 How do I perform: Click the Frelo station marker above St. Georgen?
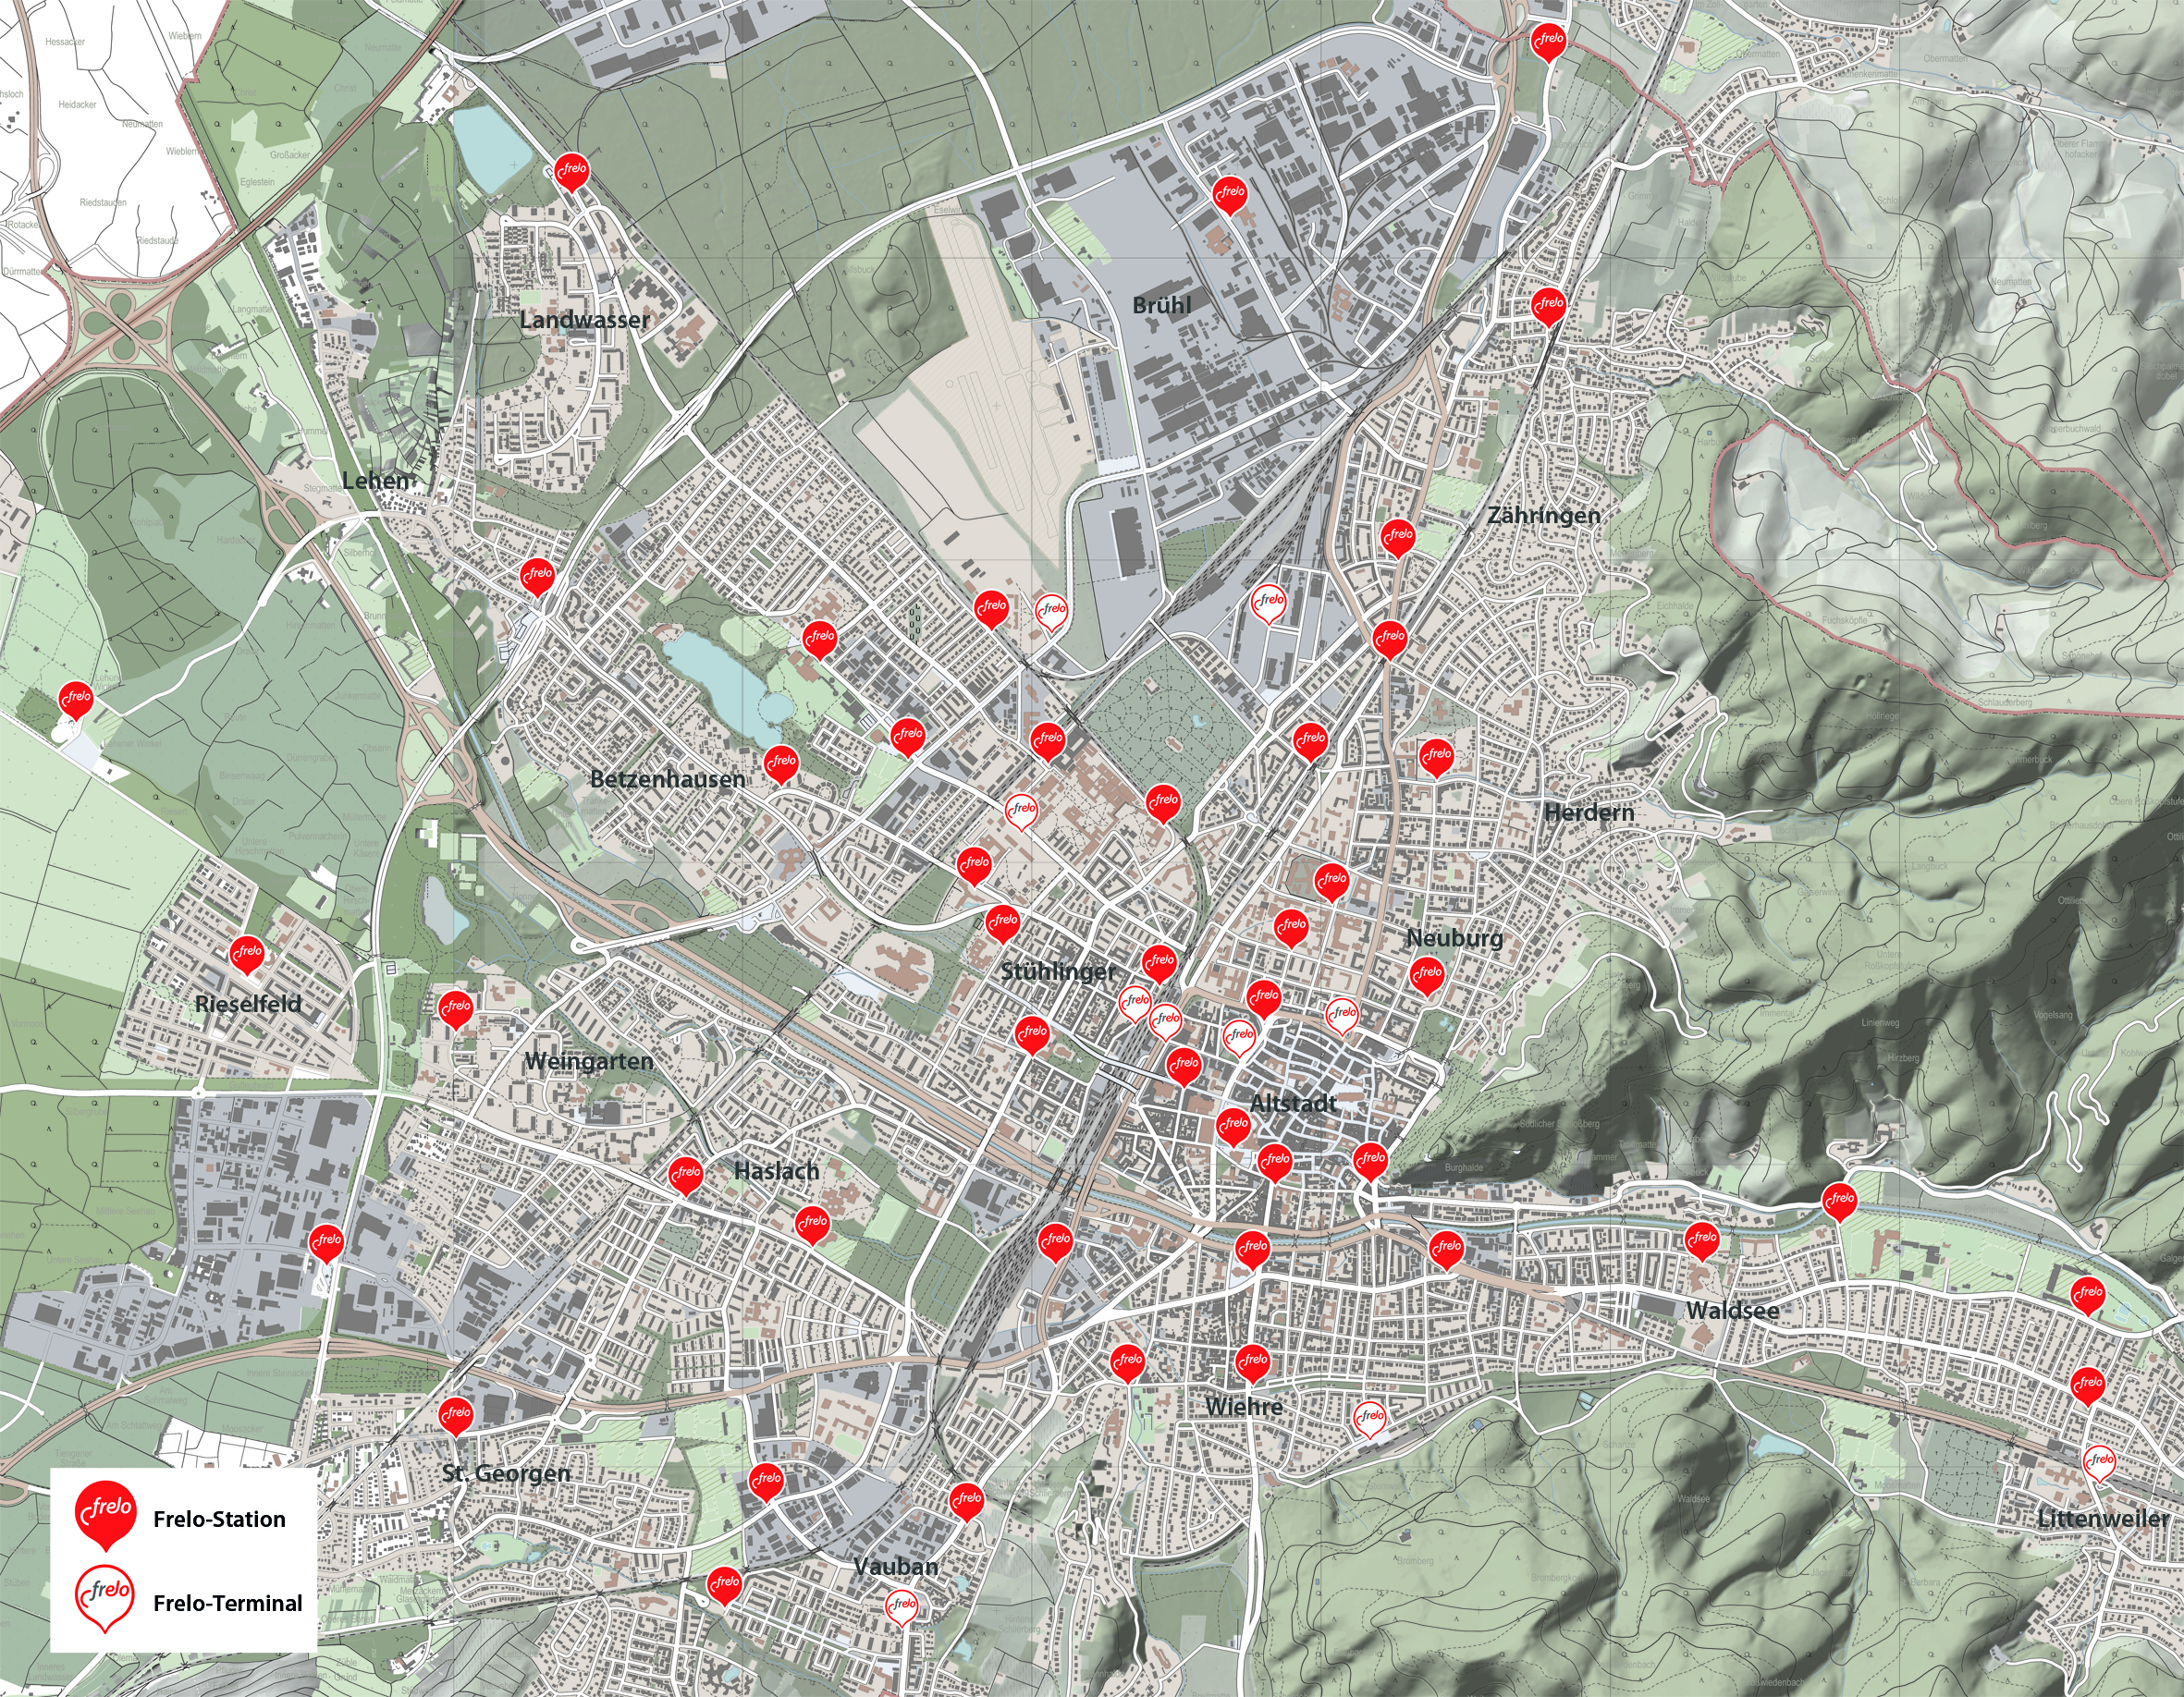pos(456,1413)
